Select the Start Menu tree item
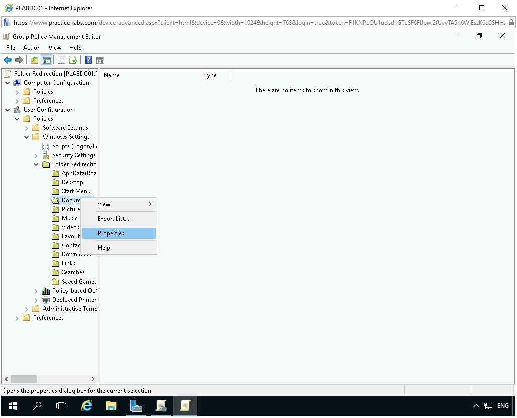Viewport: 517px width, 418px height. pyautogui.click(x=76, y=191)
